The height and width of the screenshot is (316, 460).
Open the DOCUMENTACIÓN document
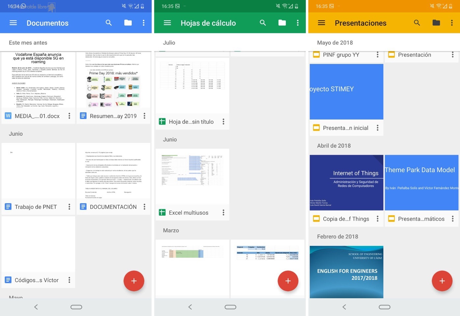pyautogui.click(x=113, y=171)
